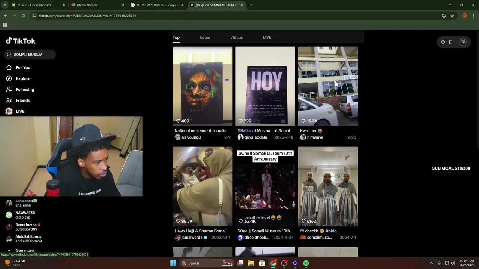Click the Chrome taskbar icon
The image size is (479, 269).
pyautogui.click(x=273, y=263)
